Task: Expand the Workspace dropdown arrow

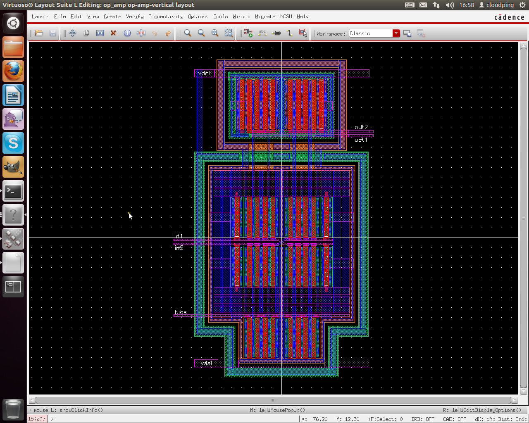Action: click(x=396, y=33)
